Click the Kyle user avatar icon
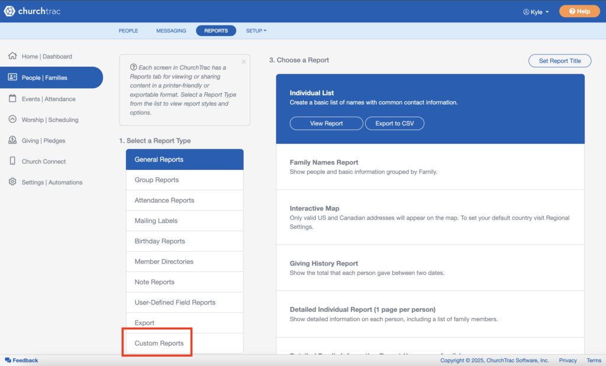This screenshot has height=366, width=606. (x=526, y=12)
